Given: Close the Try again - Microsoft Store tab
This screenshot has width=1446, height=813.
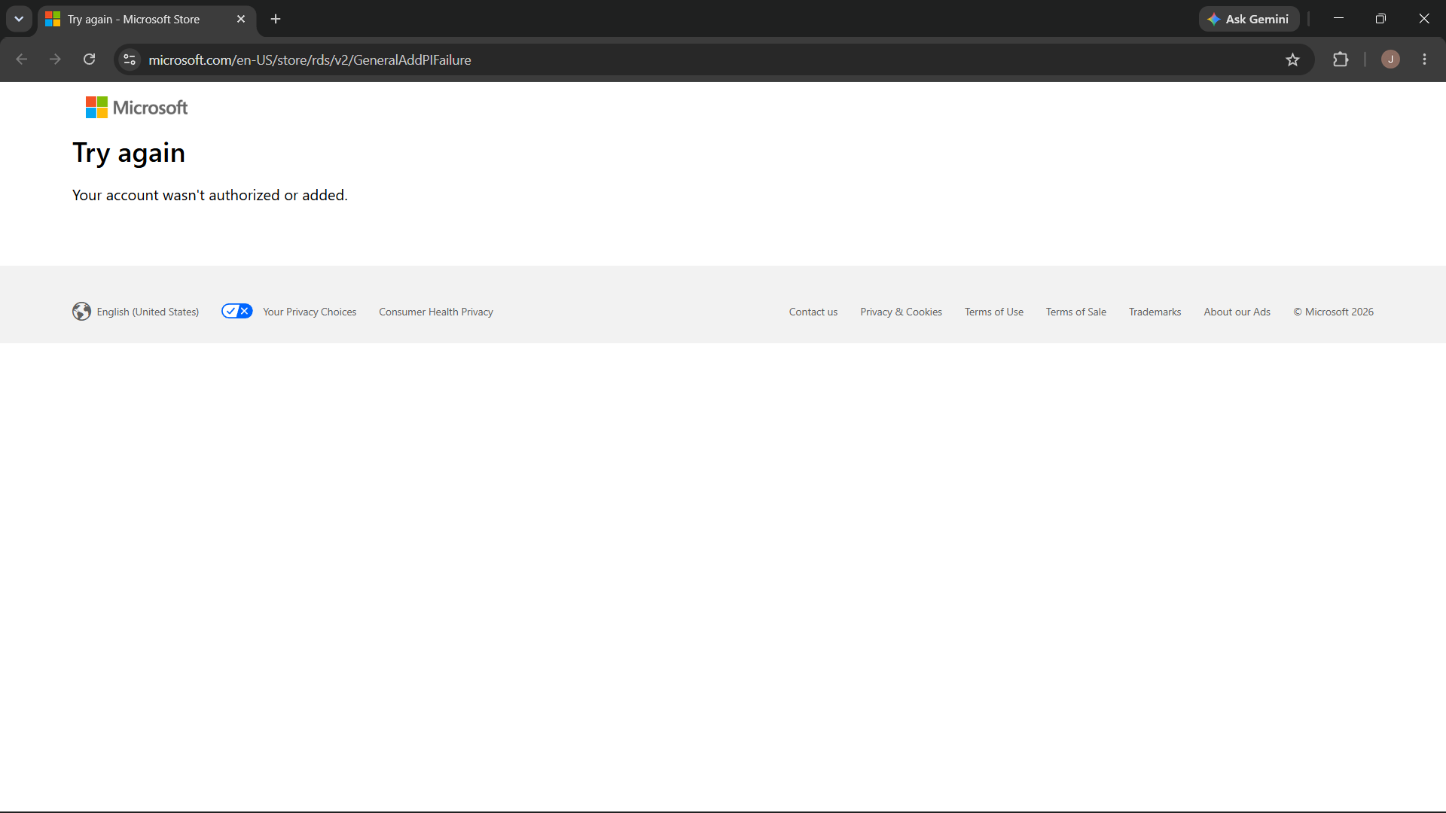Looking at the screenshot, I should pyautogui.click(x=241, y=19).
